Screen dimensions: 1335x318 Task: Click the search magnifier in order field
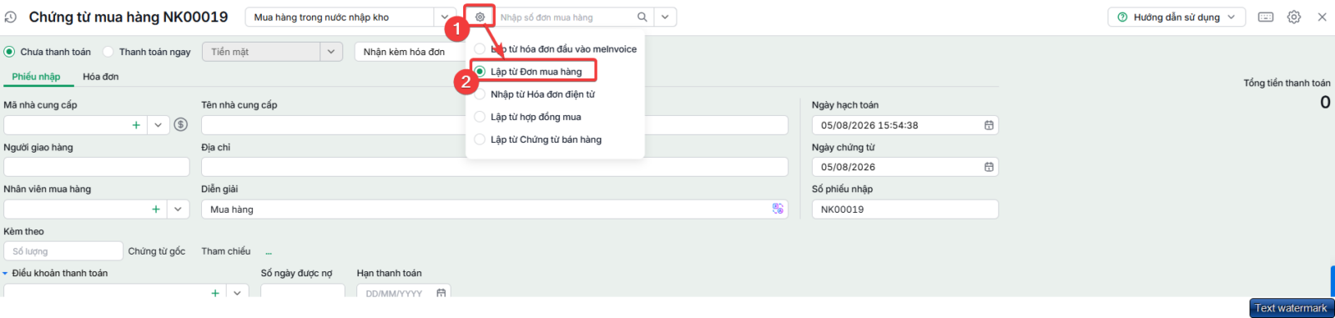pyautogui.click(x=642, y=17)
